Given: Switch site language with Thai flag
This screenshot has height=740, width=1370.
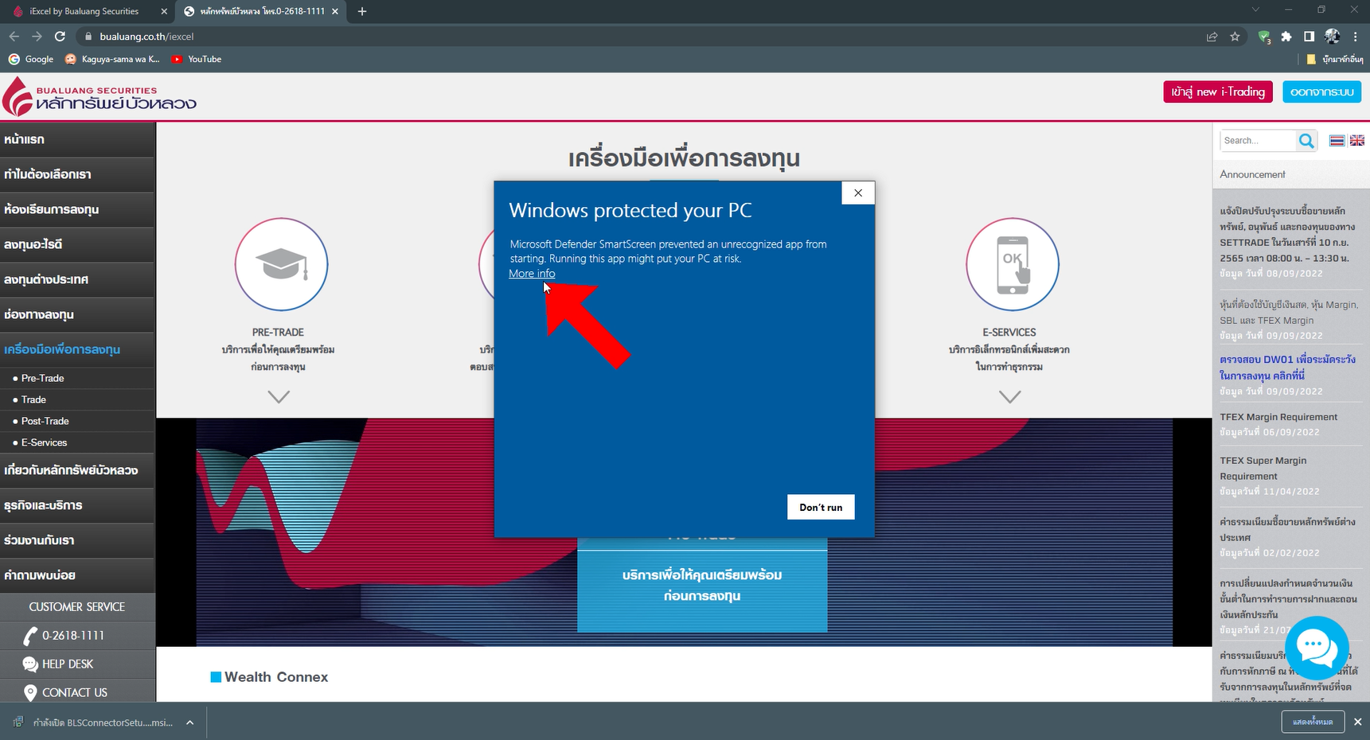Looking at the screenshot, I should 1337,141.
